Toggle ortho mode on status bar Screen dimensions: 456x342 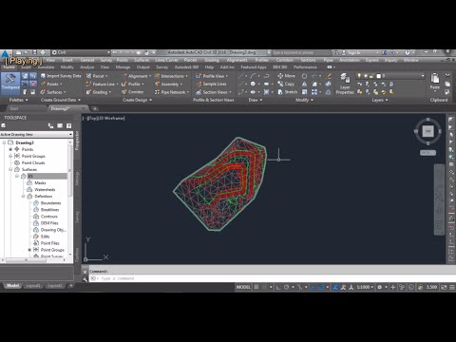(x=278, y=287)
